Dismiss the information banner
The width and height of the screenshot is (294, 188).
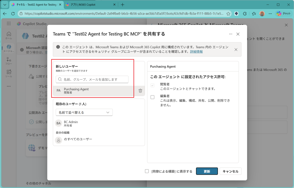pyautogui.click(x=236, y=50)
